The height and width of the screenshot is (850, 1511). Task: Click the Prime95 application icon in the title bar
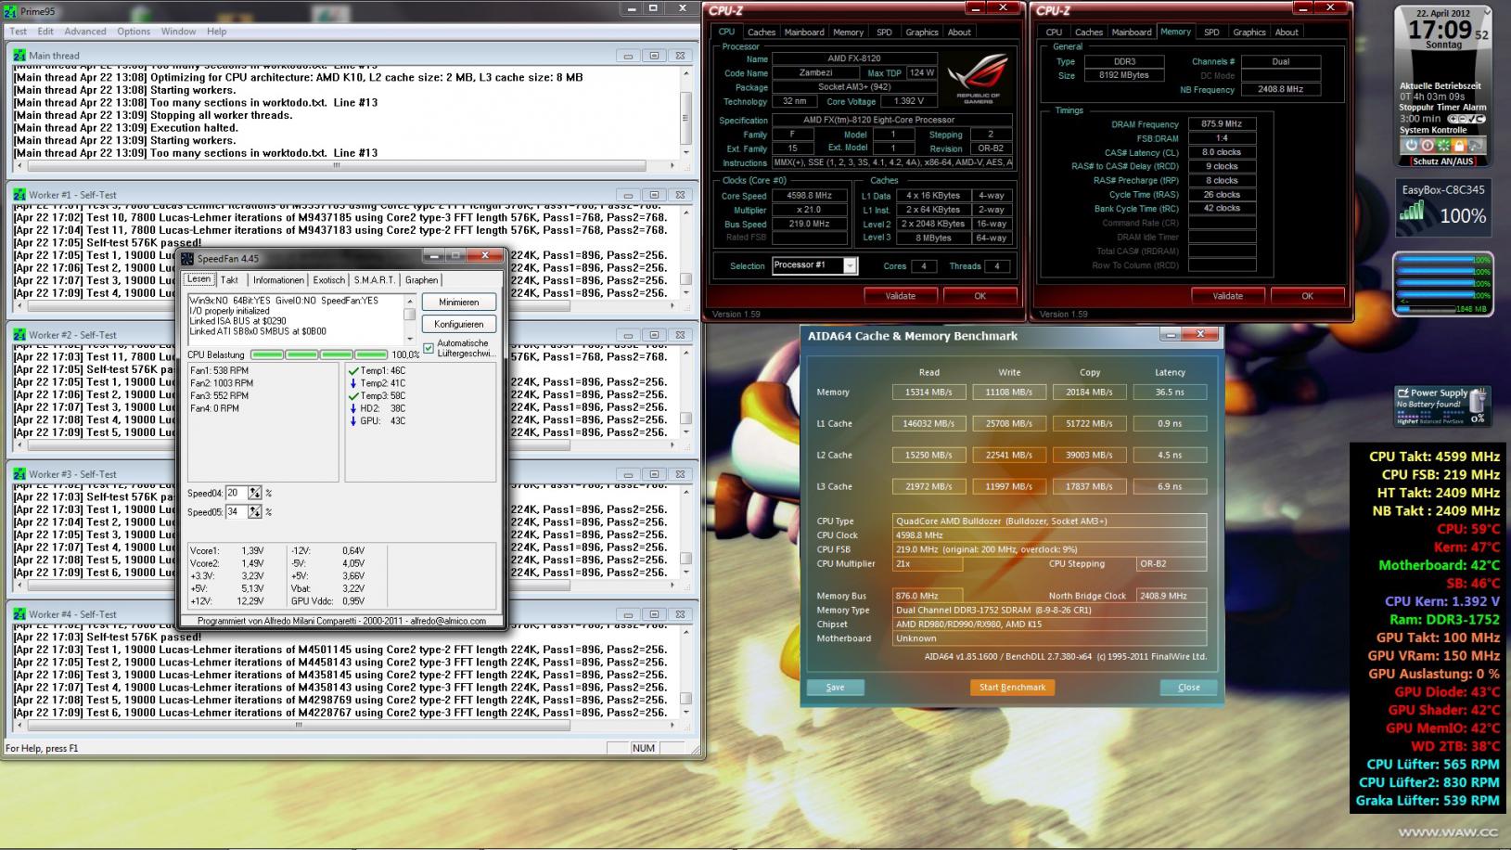pyautogui.click(x=11, y=11)
